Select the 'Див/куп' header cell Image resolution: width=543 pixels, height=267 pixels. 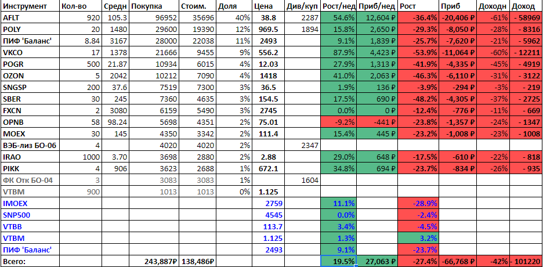303,6
